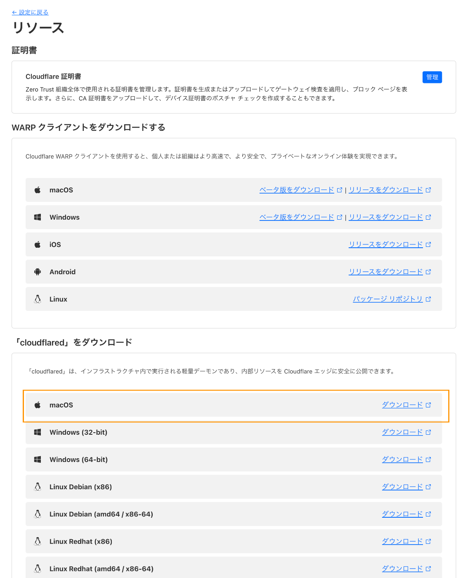Click Android robot icon
The width and height of the screenshot is (463, 578).
[x=38, y=272]
